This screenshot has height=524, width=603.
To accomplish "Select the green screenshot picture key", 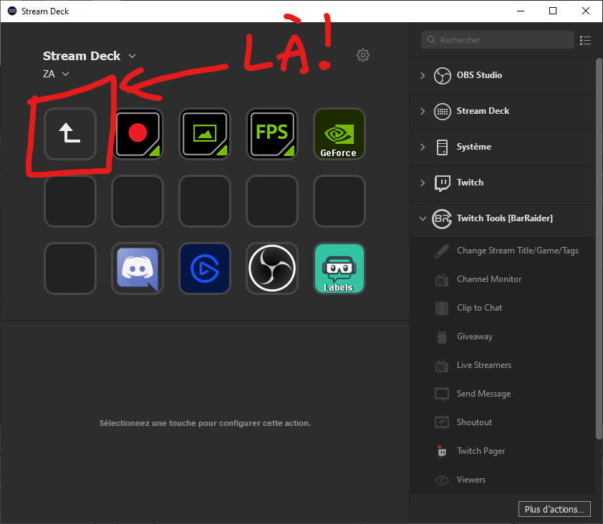I will click(205, 134).
